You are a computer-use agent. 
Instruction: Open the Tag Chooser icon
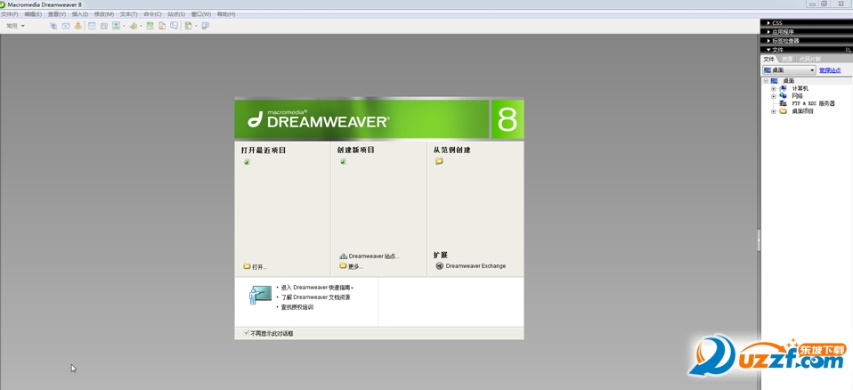[205, 26]
